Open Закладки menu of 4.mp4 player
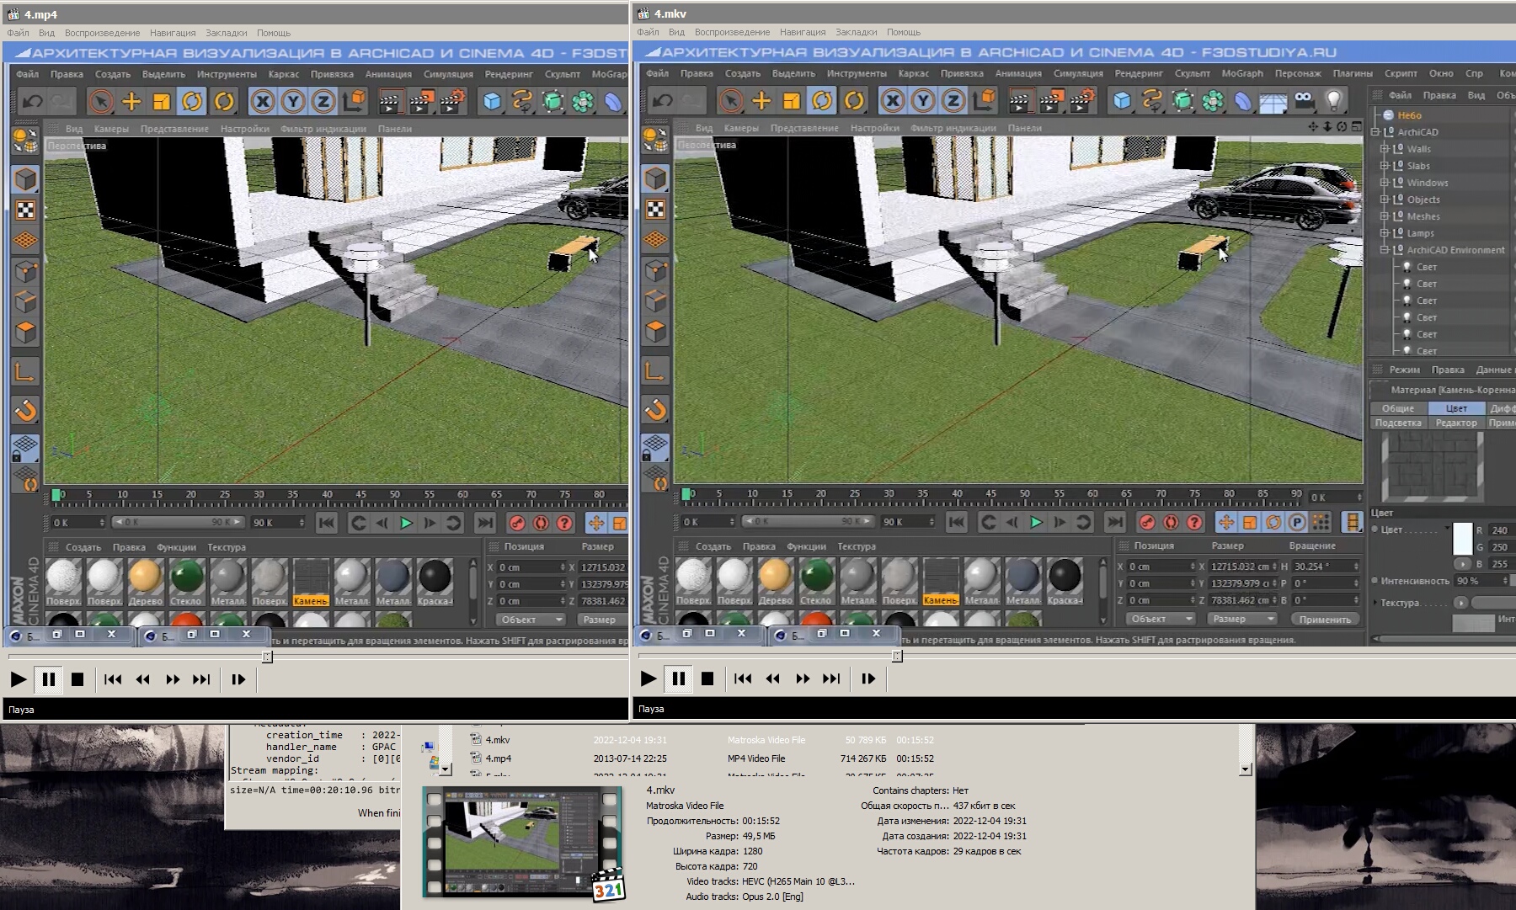The height and width of the screenshot is (910, 1516). [x=227, y=33]
